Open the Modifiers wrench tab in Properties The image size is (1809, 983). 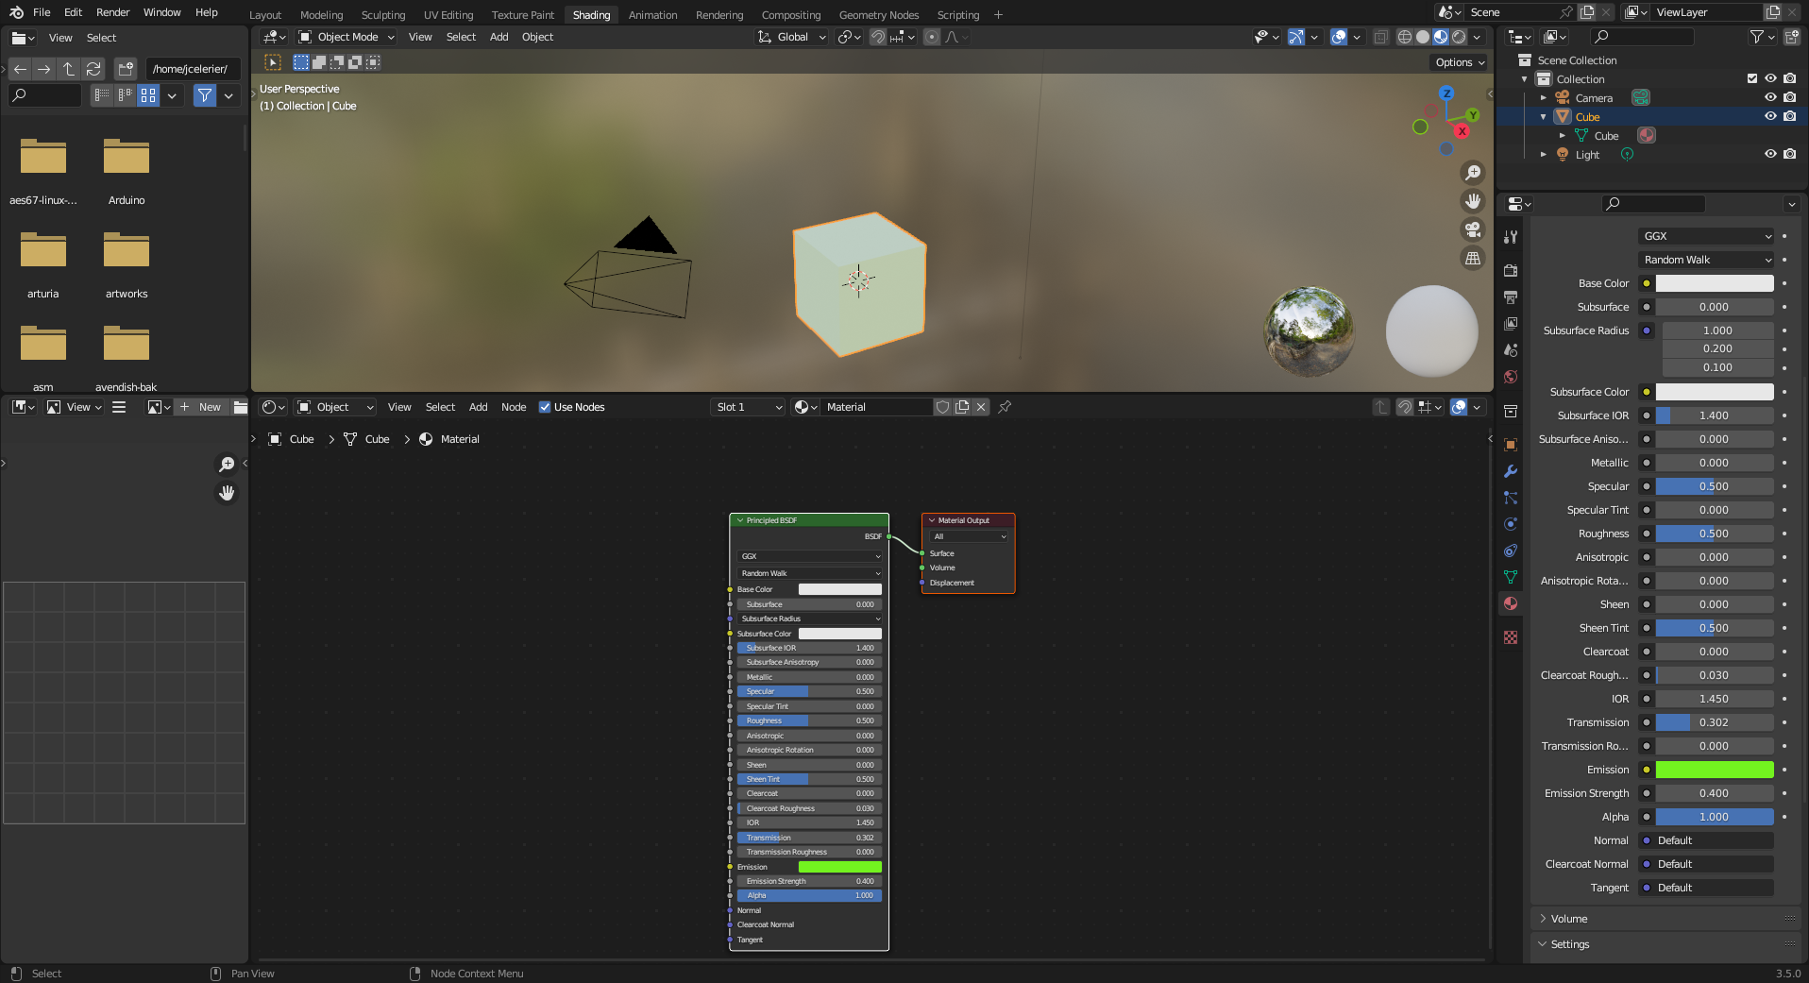click(1511, 471)
